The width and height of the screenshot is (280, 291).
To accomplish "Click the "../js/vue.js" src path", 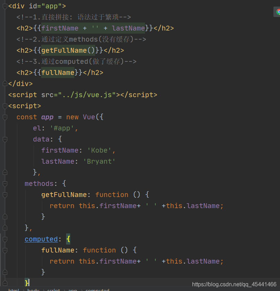I will (x=87, y=95).
